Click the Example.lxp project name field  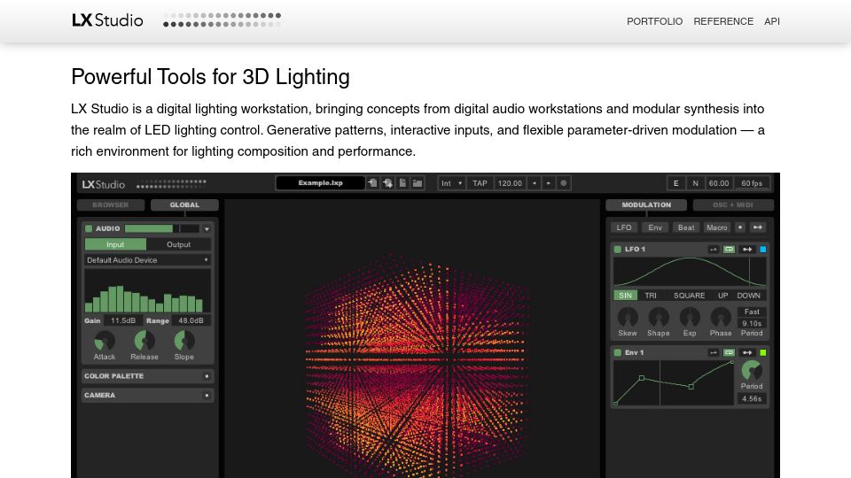coord(320,183)
